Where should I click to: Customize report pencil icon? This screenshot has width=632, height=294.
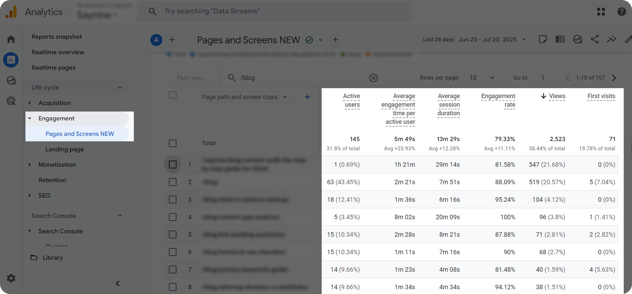click(x=628, y=39)
